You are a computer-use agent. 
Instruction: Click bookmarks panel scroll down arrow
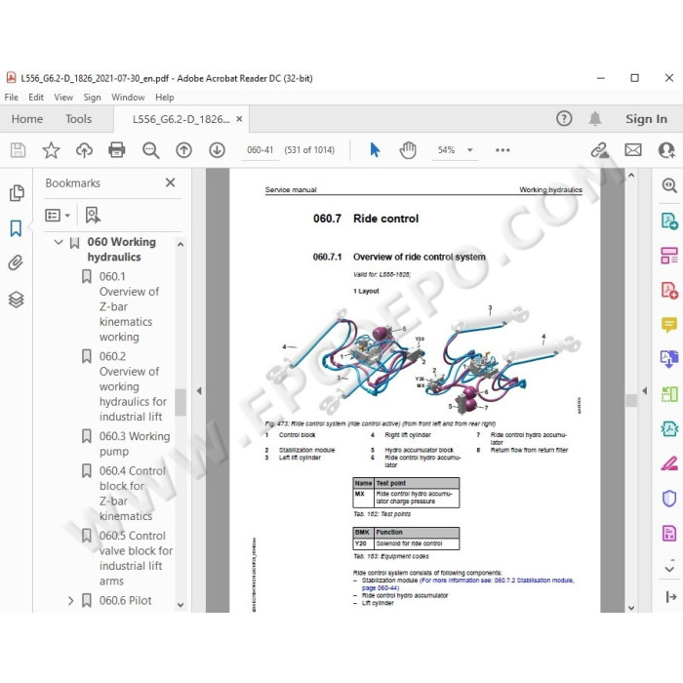(x=181, y=605)
